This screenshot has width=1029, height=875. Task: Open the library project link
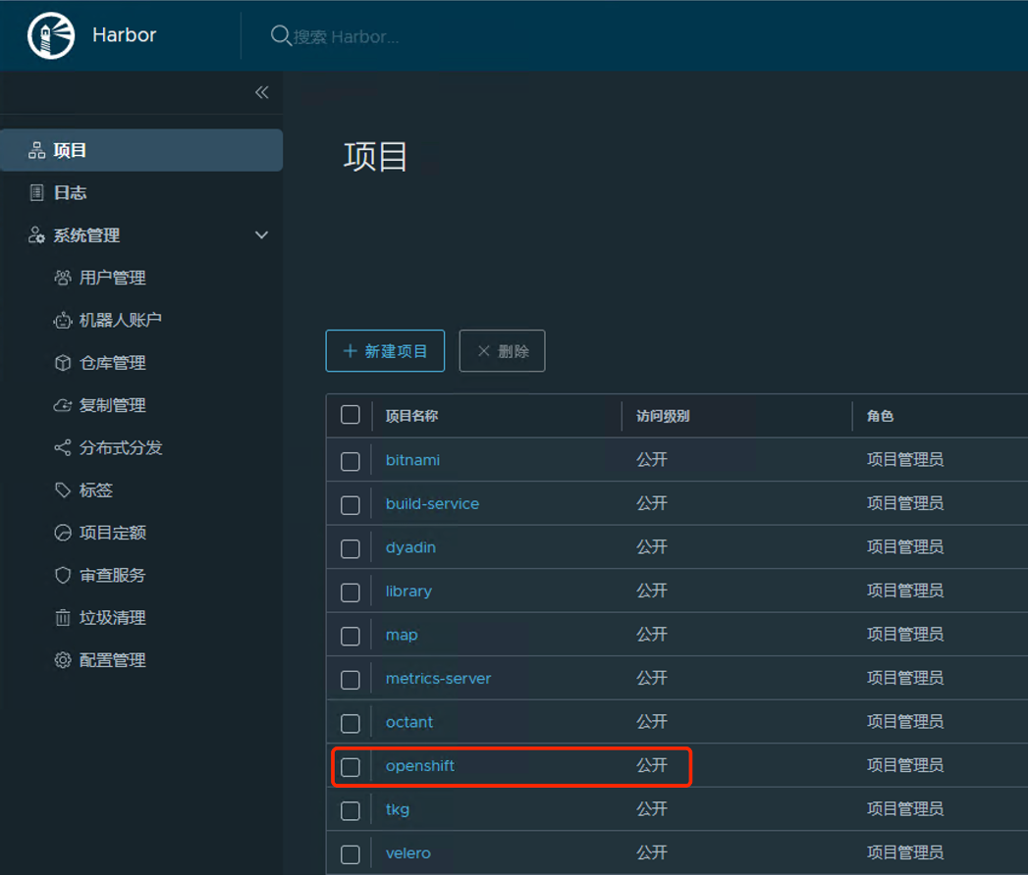coord(408,592)
